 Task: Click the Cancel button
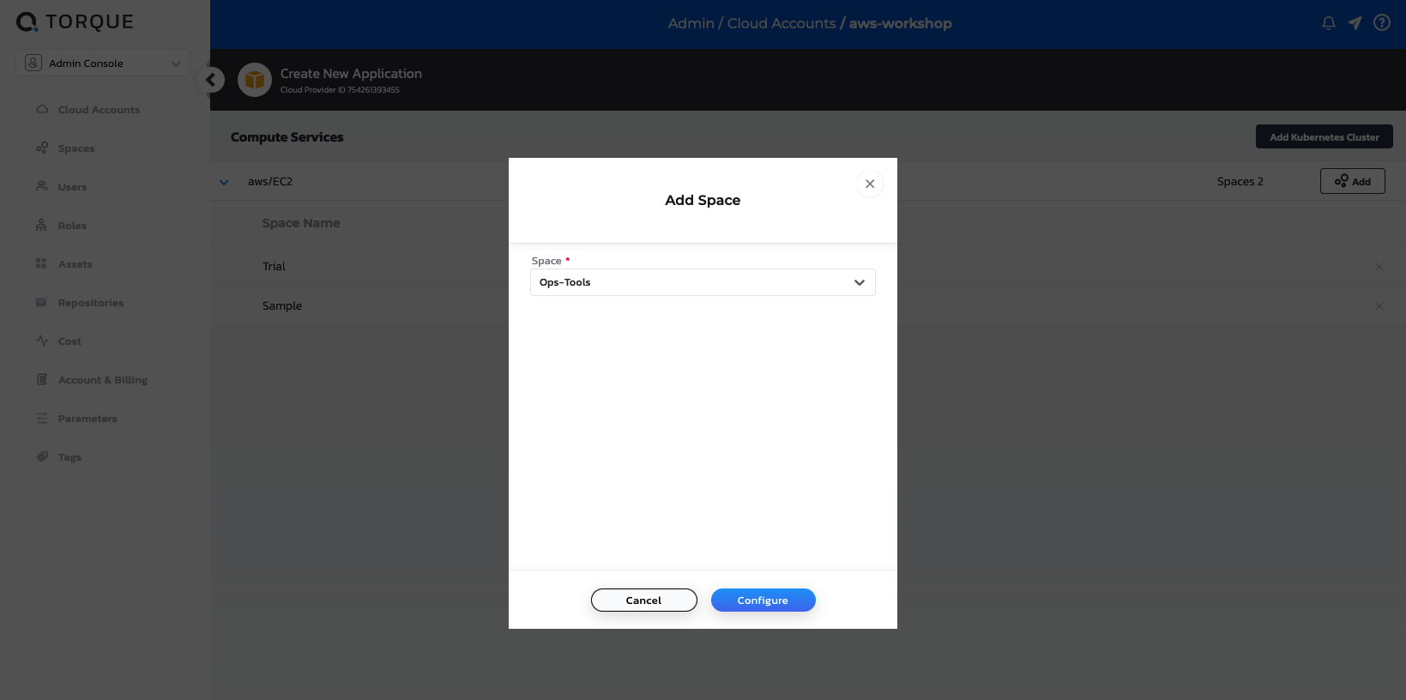pyautogui.click(x=644, y=600)
